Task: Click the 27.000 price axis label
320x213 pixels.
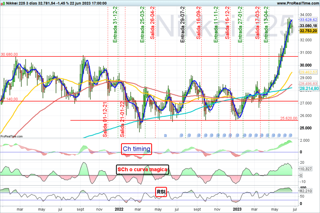Action: 306,103
